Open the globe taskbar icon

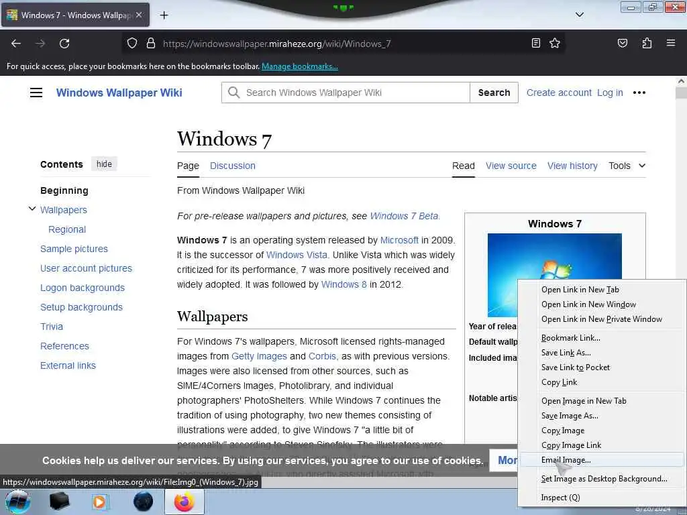pyautogui.click(x=144, y=502)
